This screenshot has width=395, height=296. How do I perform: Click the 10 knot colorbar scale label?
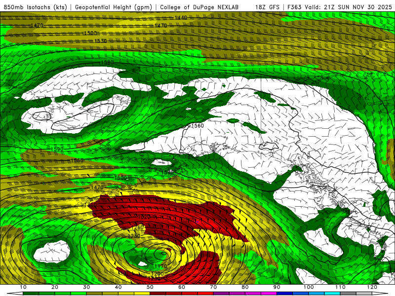tap(23, 287)
